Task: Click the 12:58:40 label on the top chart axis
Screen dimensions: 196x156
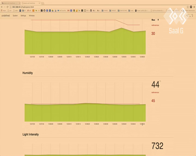Action: pos(124,57)
